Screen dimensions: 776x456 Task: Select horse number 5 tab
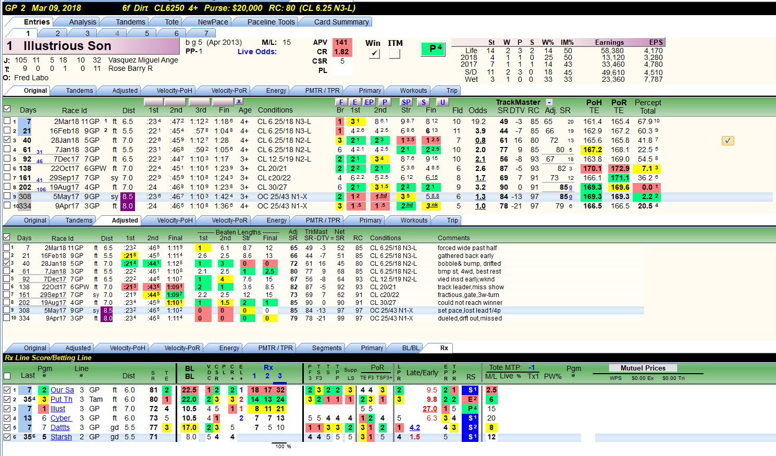(147, 33)
